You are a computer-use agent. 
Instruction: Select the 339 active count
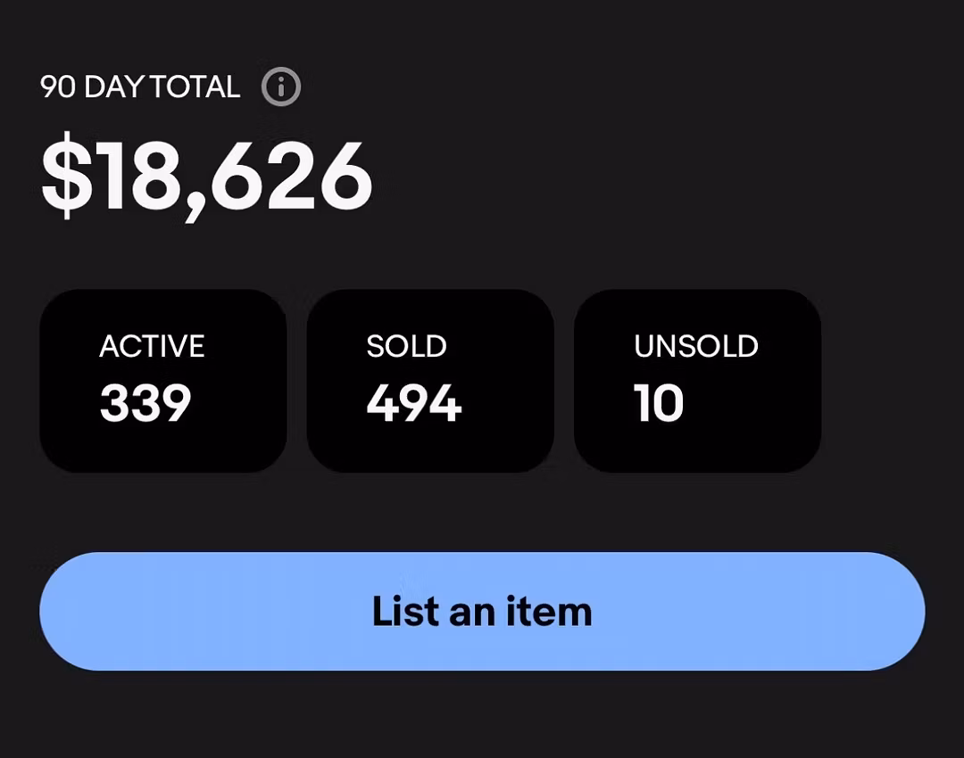(x=145, y=403)
